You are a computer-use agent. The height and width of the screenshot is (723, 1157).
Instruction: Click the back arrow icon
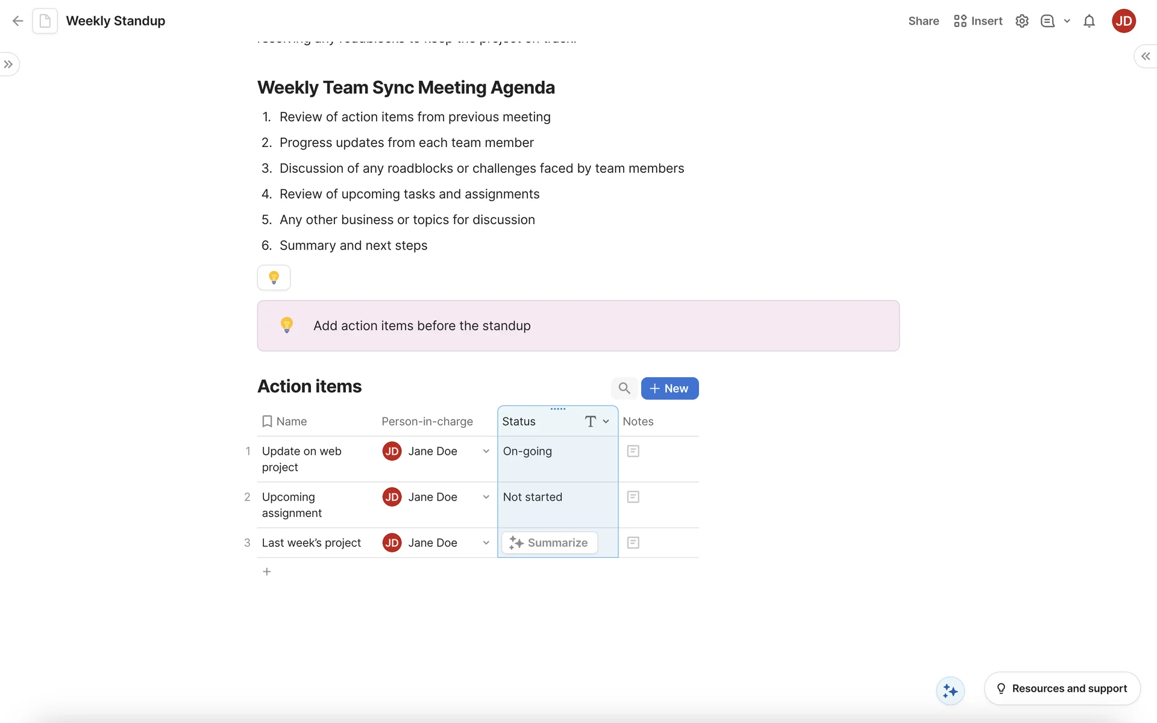pyautogui.click(x=17, y=21)
